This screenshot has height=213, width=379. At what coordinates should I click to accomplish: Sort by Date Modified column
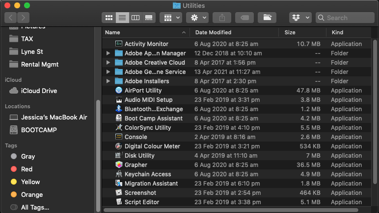click(x=234, y=32)
